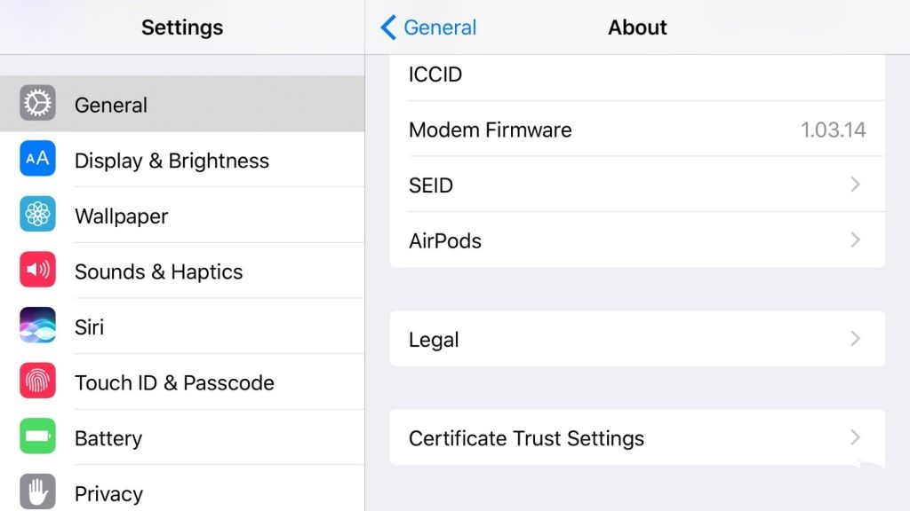Click the Legal row chevron
The image size is (910, 511).
[x=855, y=338]
